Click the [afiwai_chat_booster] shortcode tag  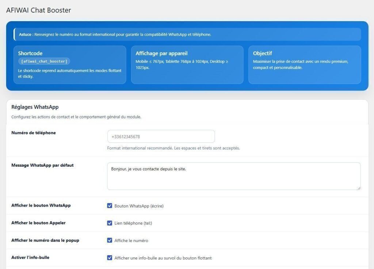tap(44, 61)
